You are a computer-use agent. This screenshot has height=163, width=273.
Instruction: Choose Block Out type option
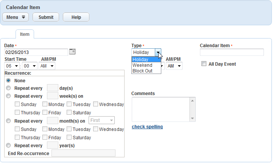(142, 71)
